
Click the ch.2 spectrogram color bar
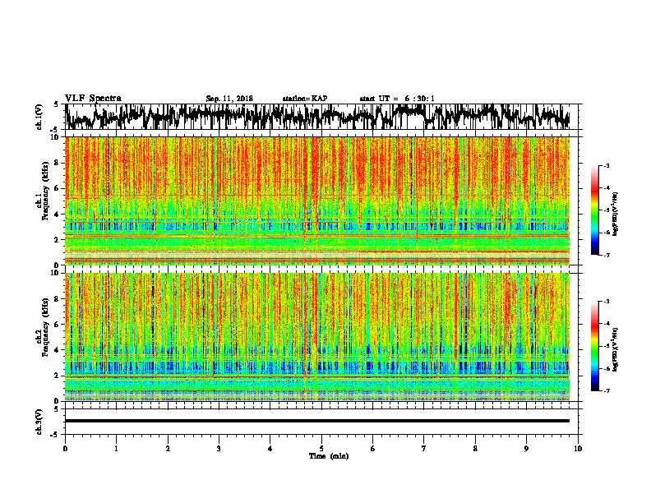tap(594, 346)
